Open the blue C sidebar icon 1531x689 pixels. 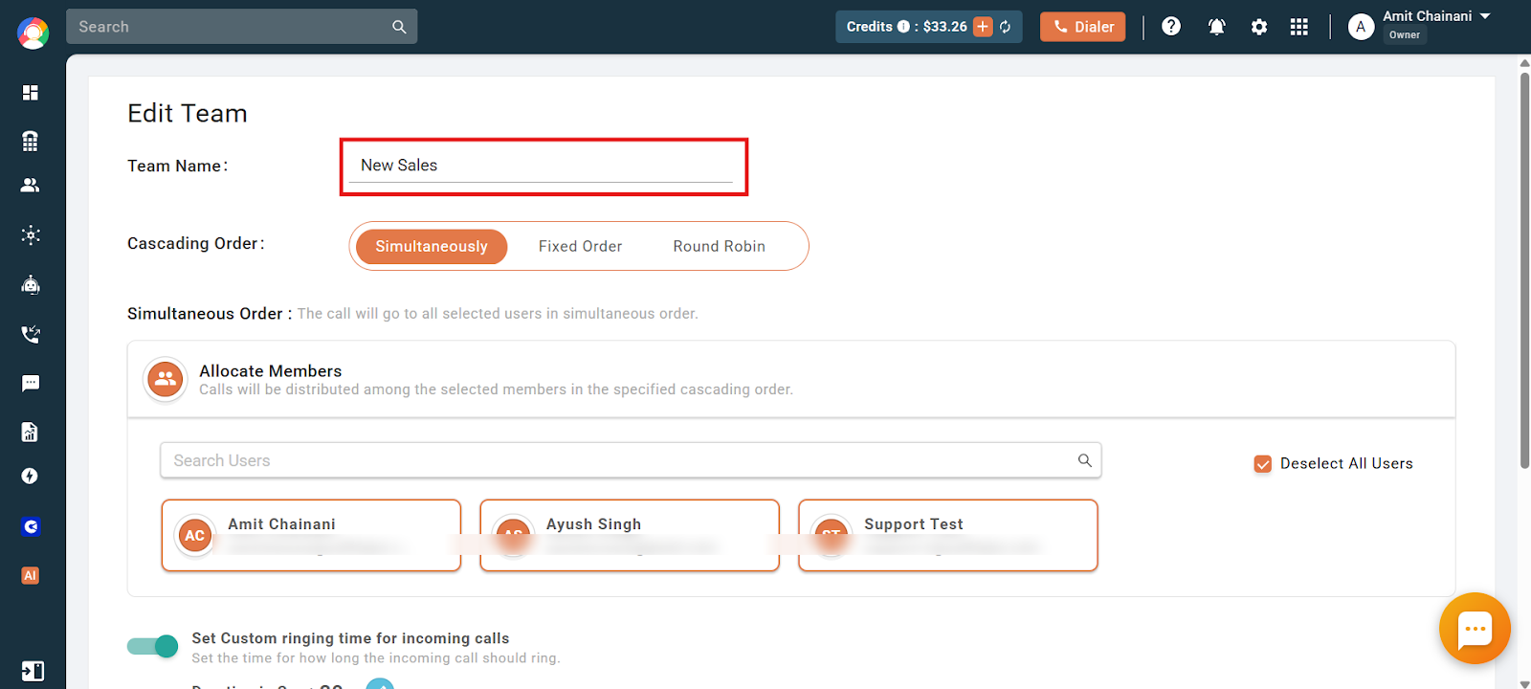31,526
